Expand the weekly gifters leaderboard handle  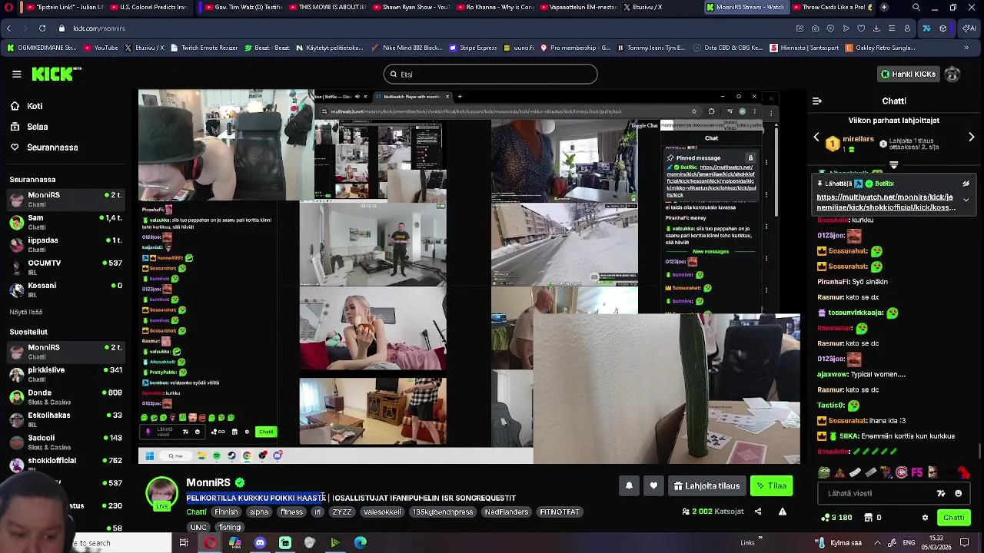pyautogui.click(x=893, y=164)
